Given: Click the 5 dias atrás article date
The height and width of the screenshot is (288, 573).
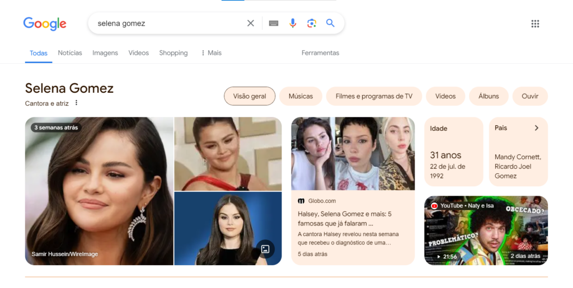Looking at the screenshot, I should tap(312, 254).
